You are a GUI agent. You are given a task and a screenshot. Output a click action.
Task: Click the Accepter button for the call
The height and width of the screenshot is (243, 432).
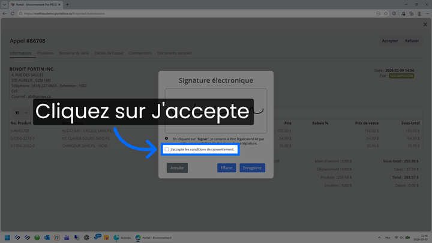click(x=389, y=41)
